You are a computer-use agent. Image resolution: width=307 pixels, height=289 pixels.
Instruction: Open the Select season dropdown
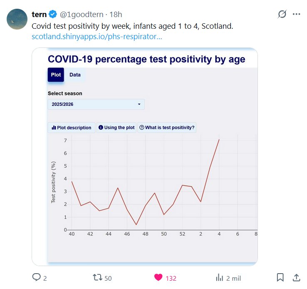click(x=96, y=104)
